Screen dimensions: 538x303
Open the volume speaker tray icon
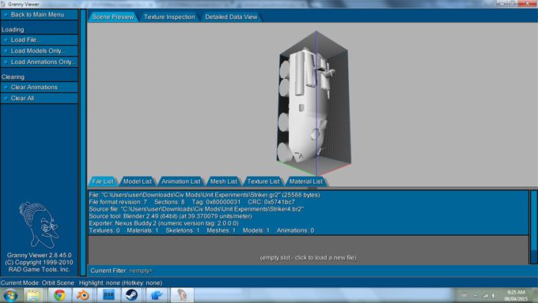[494, 295]
